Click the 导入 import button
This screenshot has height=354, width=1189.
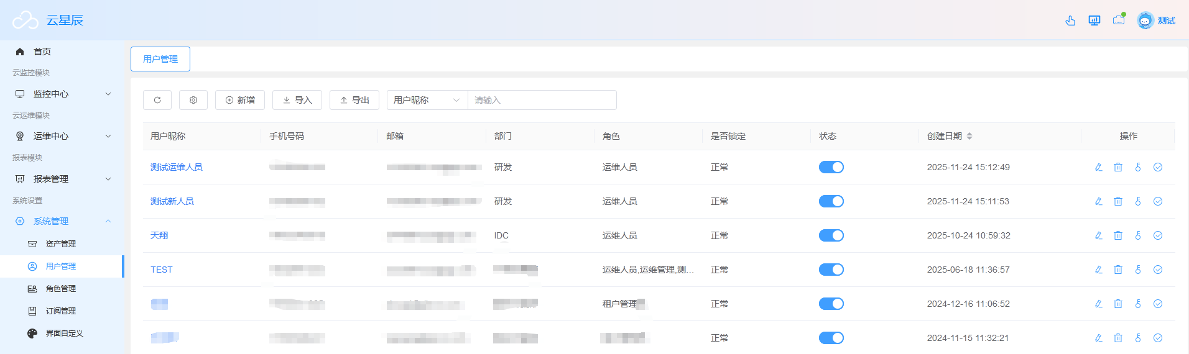pos(297,100)
